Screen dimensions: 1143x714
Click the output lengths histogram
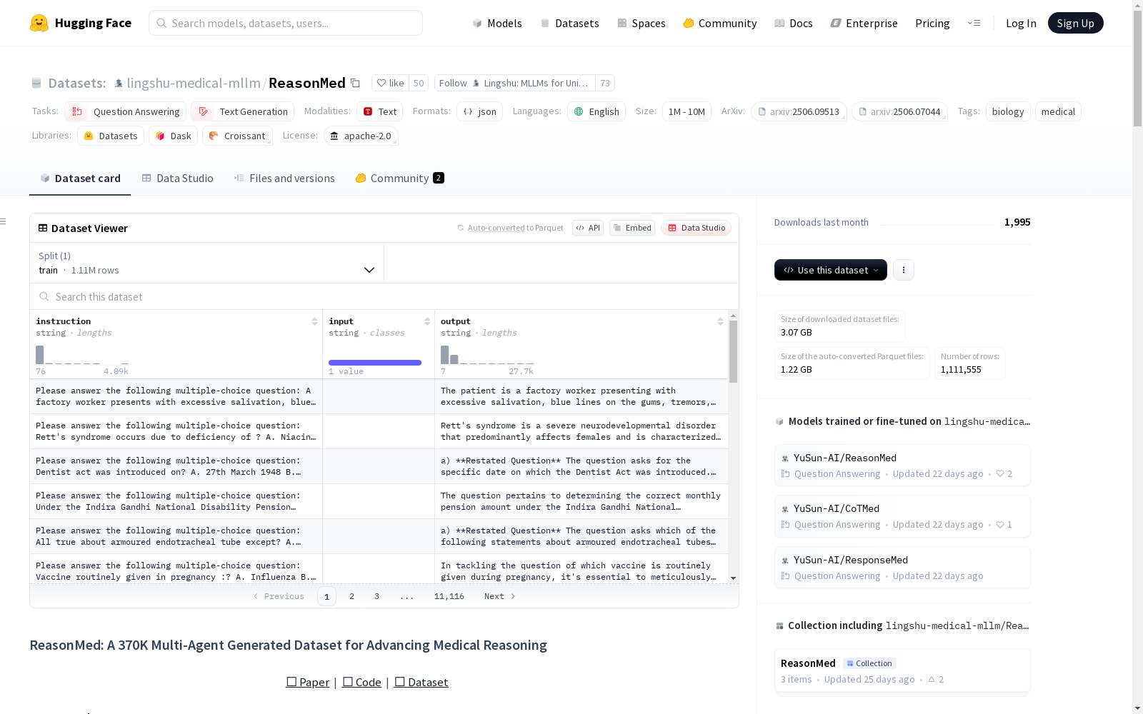pos(487,354)
